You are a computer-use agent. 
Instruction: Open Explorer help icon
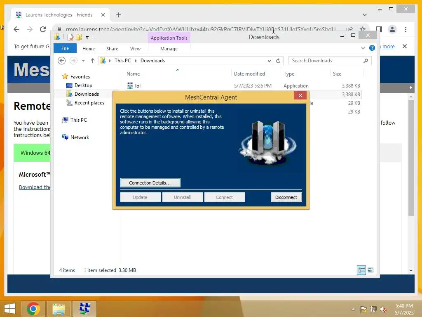[372, 48]
